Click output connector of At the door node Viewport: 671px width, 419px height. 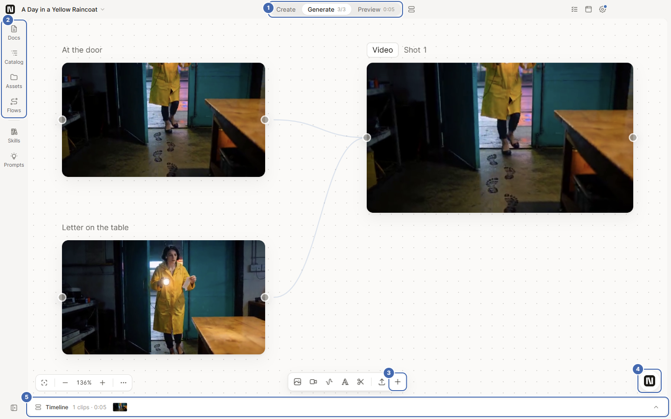tap(265, 120)
